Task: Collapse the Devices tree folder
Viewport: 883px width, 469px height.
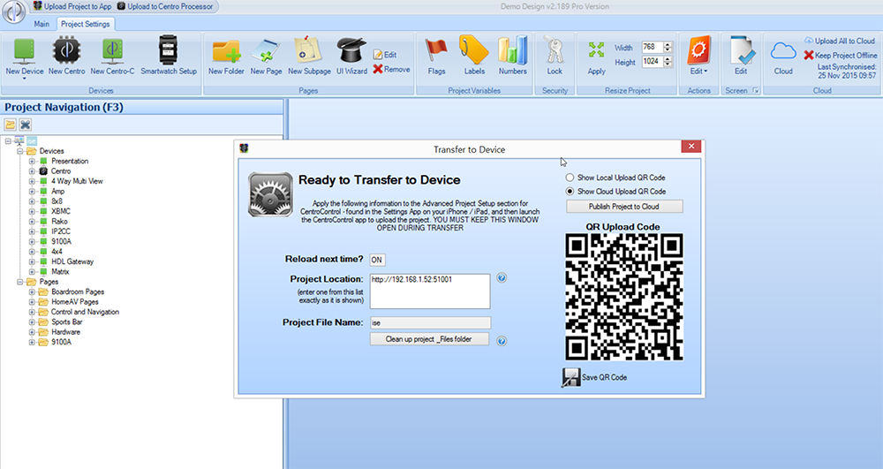Action: pyautogui.click(x=19, y=151)
